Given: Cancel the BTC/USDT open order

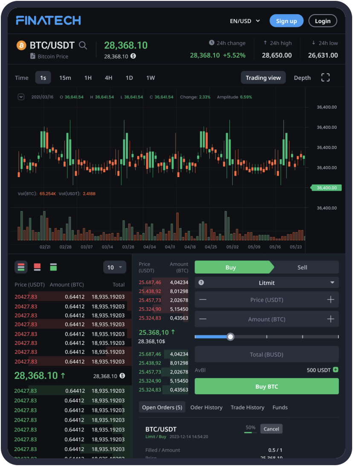Looking at the screenshot, I should [x=271, y=429].
